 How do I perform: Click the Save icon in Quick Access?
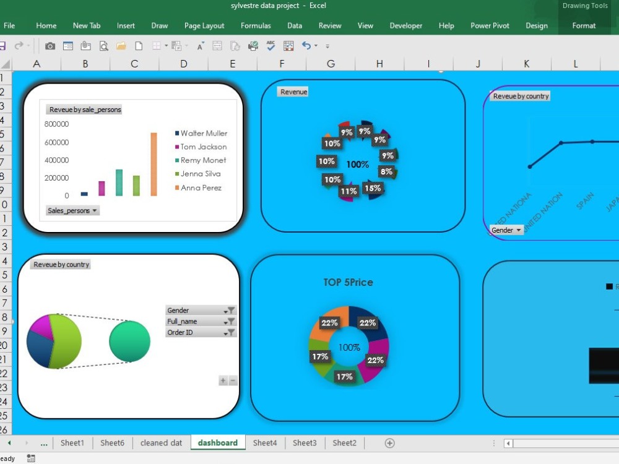[2, 46]
